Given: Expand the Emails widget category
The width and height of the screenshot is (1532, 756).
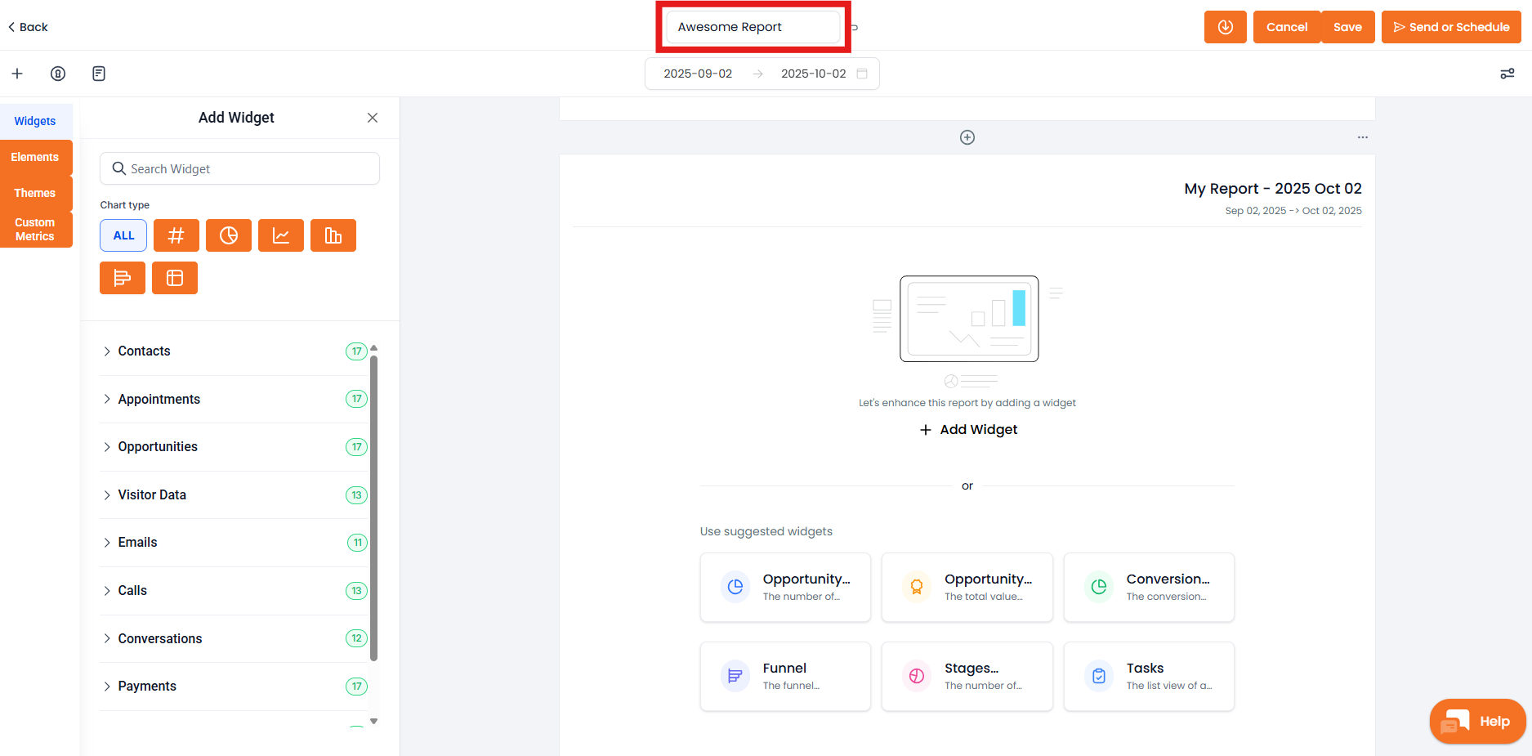Looking at the screenshot, I should pyautogui.click(x=137, y=543).
